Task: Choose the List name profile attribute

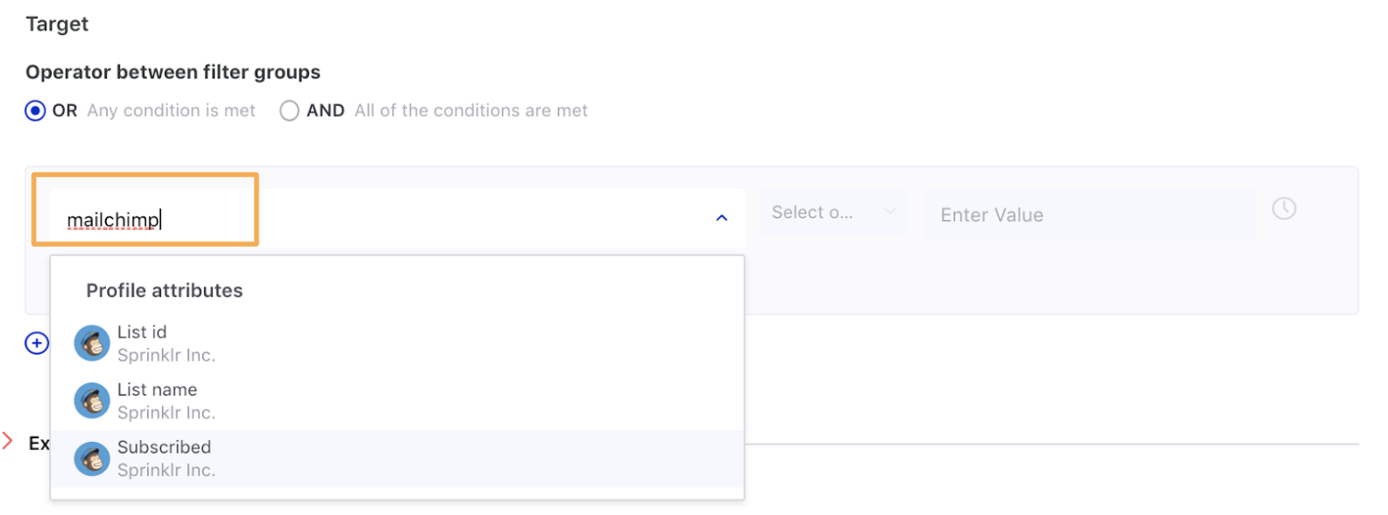Action: pos(397,401)
